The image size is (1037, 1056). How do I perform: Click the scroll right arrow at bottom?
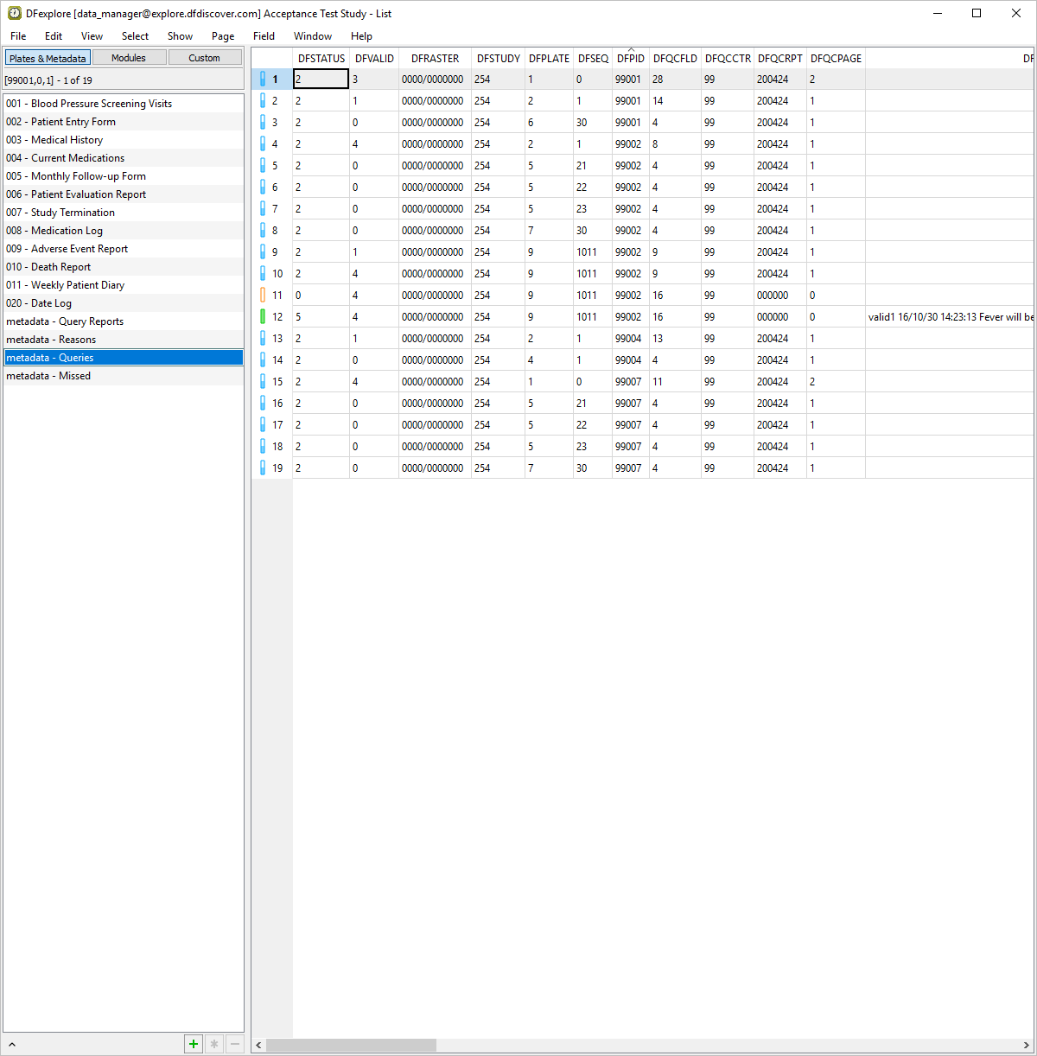tap(1026, 1046)
